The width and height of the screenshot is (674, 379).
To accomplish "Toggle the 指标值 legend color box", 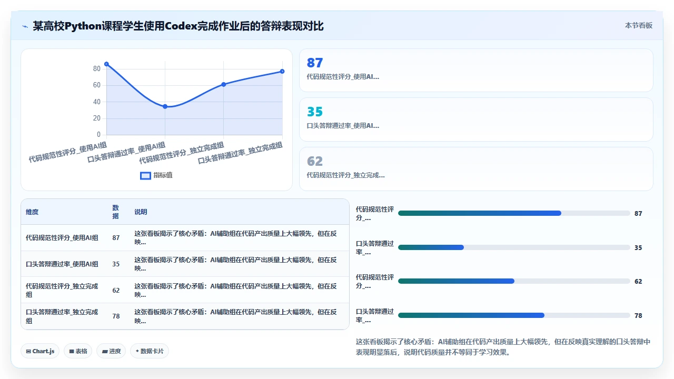I will pos(145,175).
